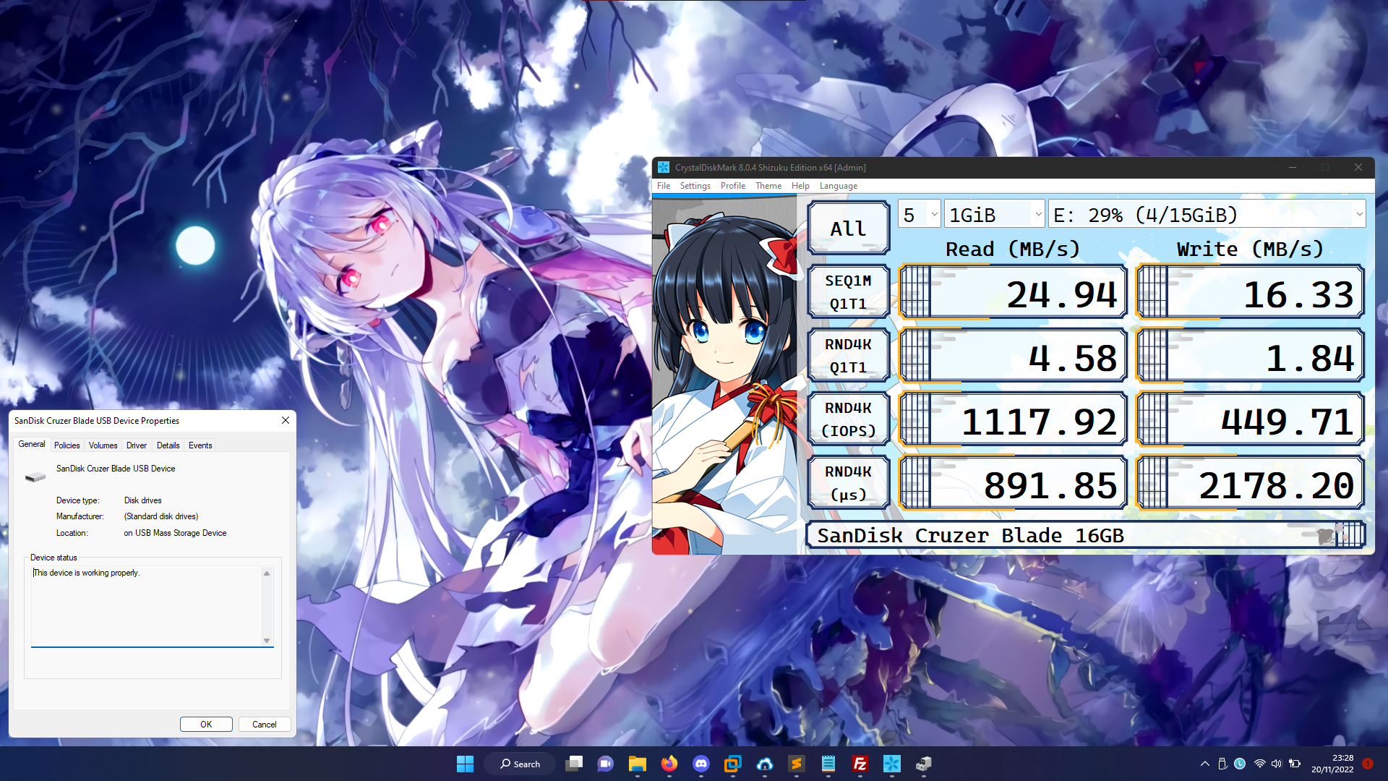Click the 16.33 sequential write result

click(x=1250, y=292)
